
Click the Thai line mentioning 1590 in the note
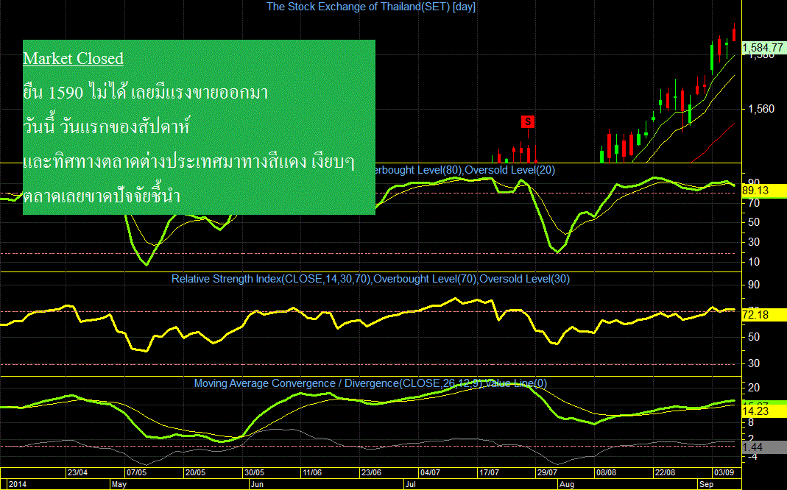point(146,93)
